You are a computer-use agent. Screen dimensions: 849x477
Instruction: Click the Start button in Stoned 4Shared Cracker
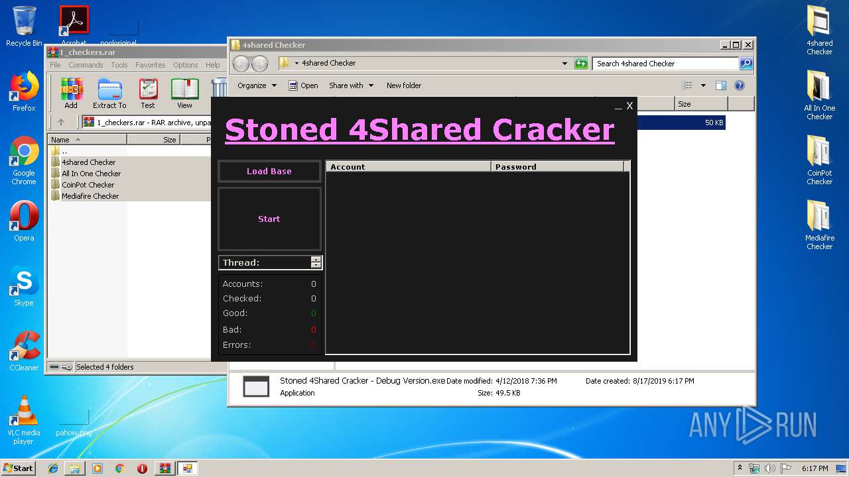[x=269, y=219]
